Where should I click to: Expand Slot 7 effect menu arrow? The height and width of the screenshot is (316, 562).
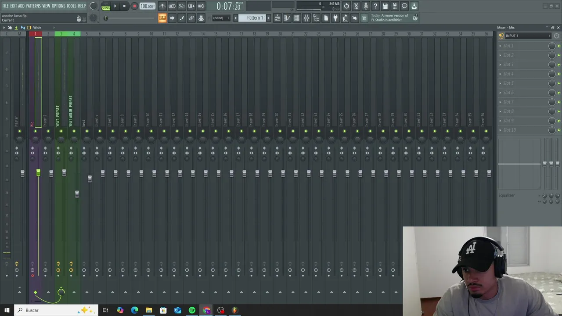[500, 102]
